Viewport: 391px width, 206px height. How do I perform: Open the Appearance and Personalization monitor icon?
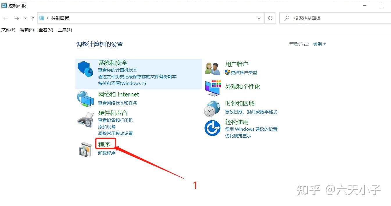point(213,88)
